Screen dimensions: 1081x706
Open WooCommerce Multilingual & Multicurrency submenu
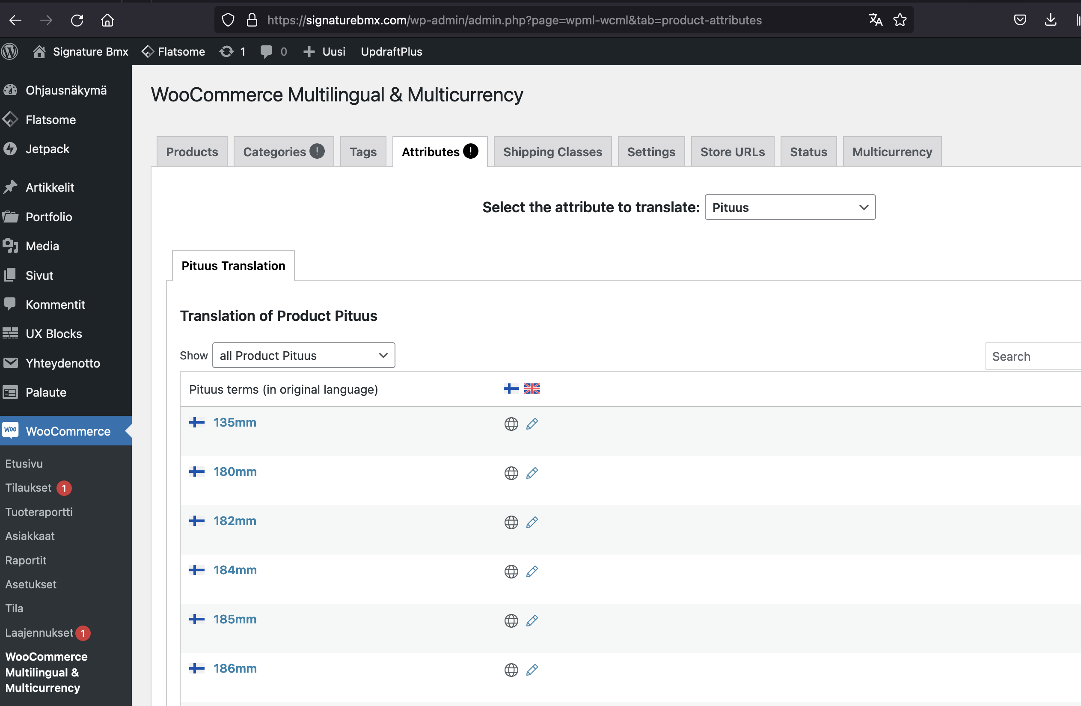[46, 672]
